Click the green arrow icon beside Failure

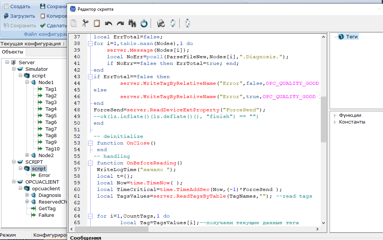pyautogui.click(x=34, y=215)
